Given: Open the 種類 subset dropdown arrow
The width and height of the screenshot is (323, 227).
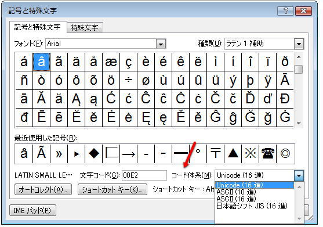Looking at the screenshot, I should click(x=299, y=44).
